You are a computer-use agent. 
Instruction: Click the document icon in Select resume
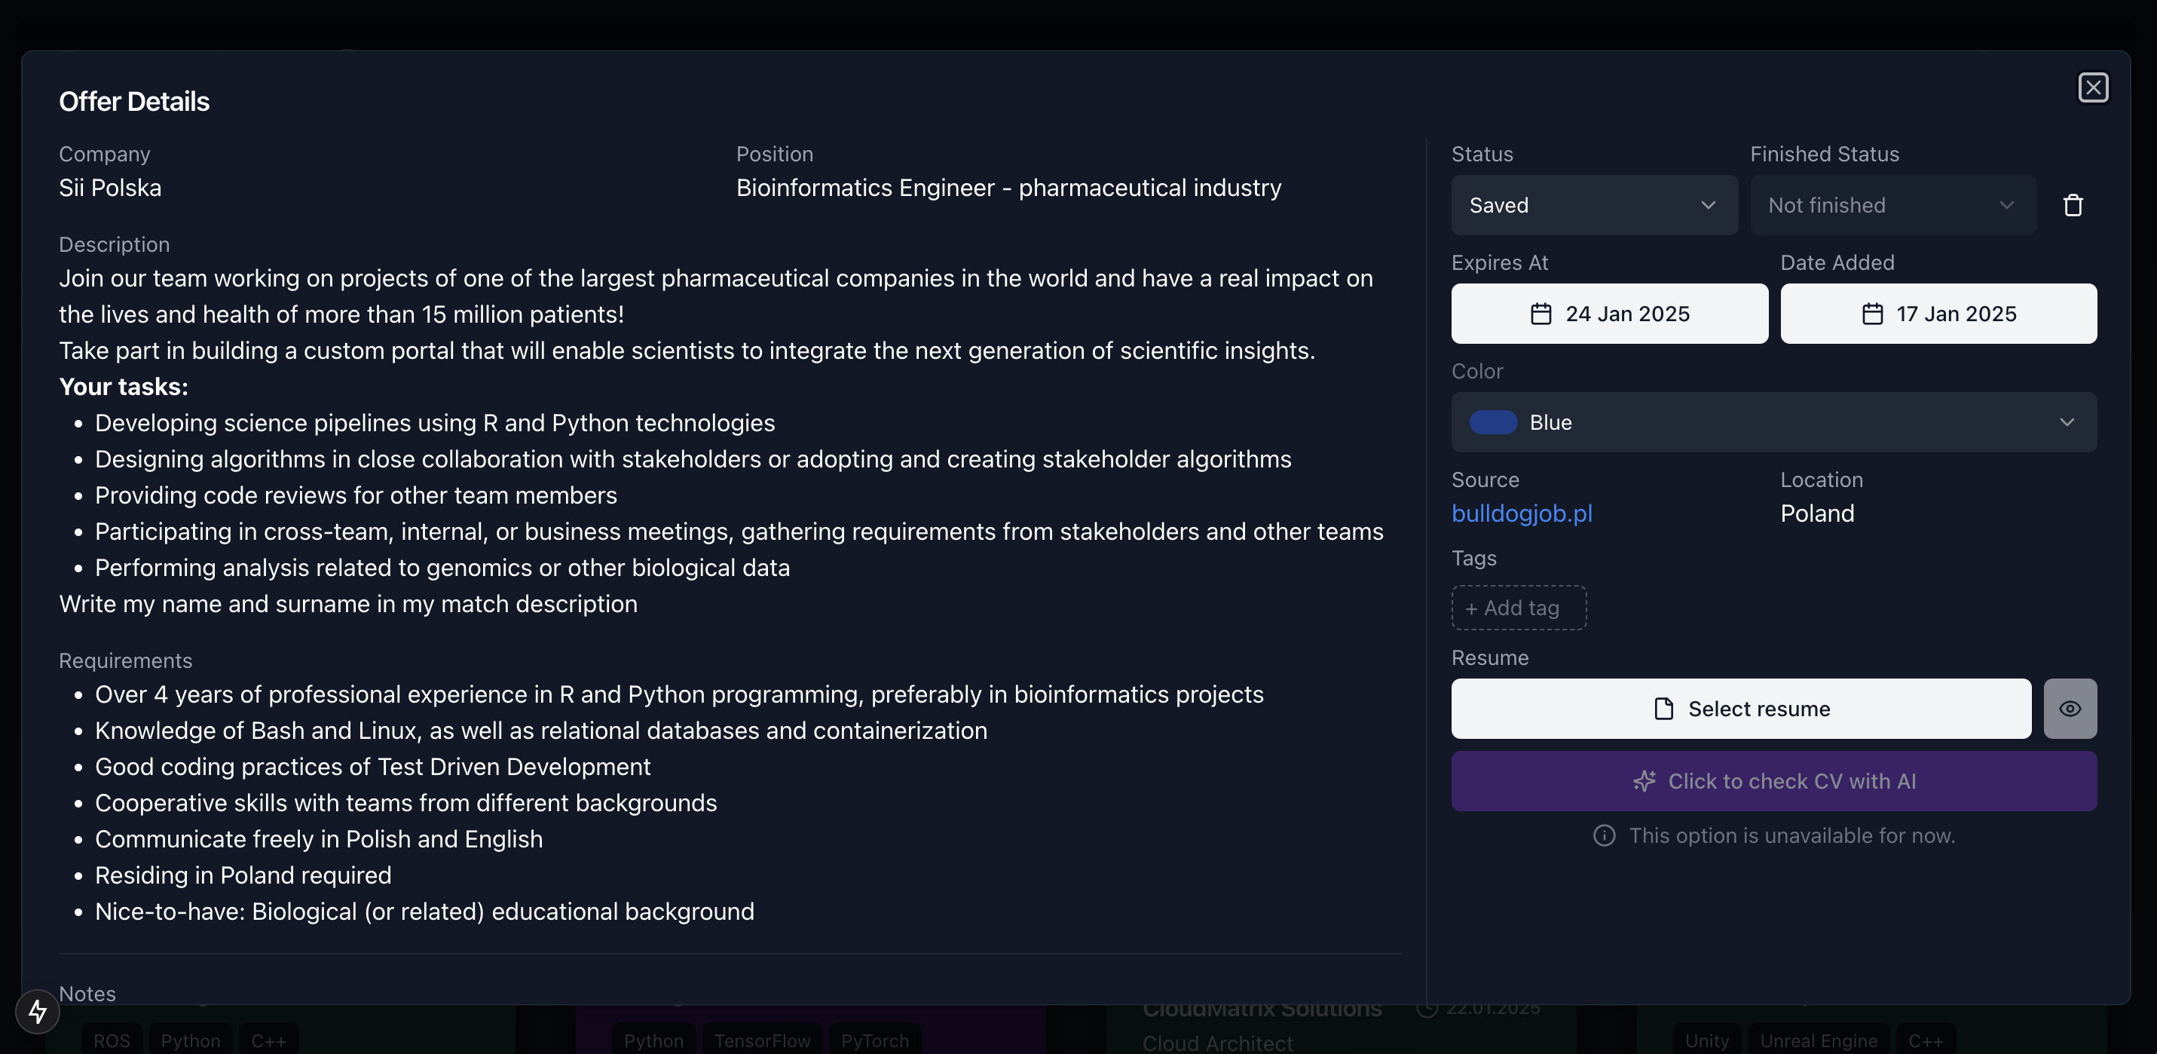(x=1663, y=709)
